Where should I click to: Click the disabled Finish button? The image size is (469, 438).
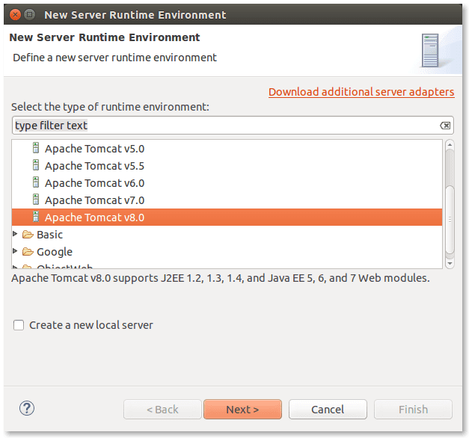(413, 410)
